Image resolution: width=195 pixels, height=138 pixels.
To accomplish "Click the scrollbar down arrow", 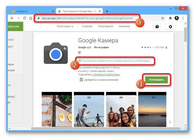I will point(185,125).
